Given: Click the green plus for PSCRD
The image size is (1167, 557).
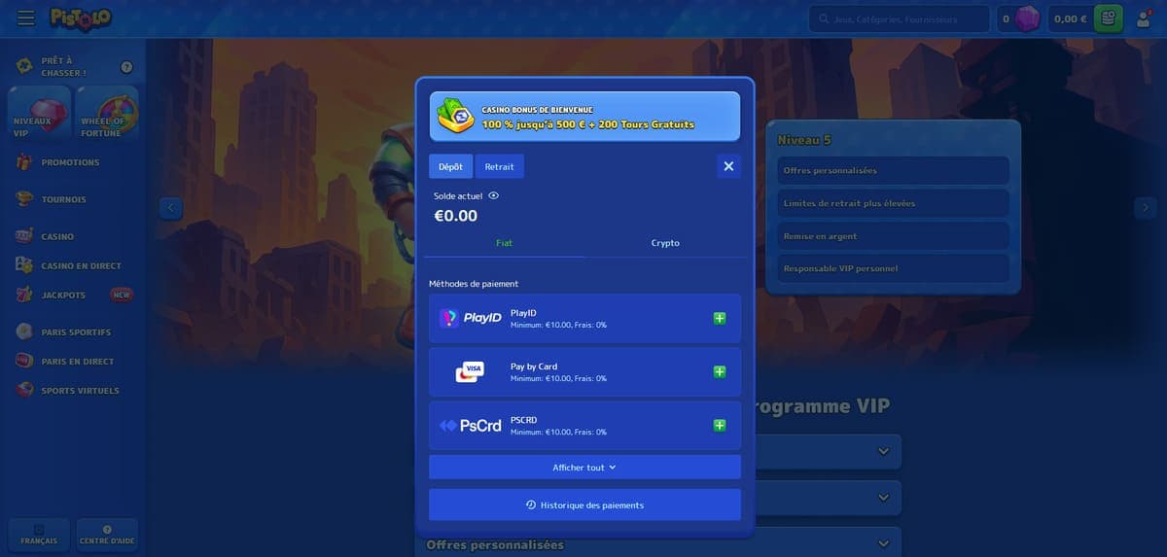Looking at the screenshot, I should coord(720,425).
